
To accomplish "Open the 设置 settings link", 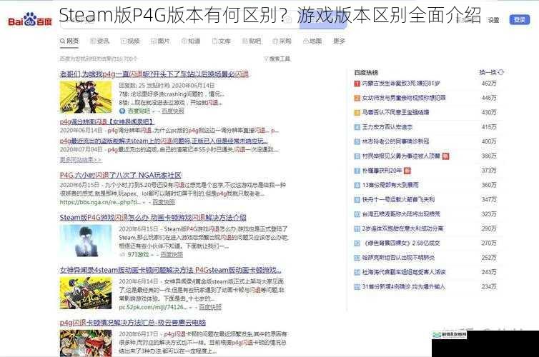I will [x=493, y=20].
